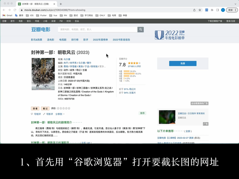Viewport: 239px width, 179px height.
Task: Go forward with the browser forward arrow
Action: [x=10, y=10]
